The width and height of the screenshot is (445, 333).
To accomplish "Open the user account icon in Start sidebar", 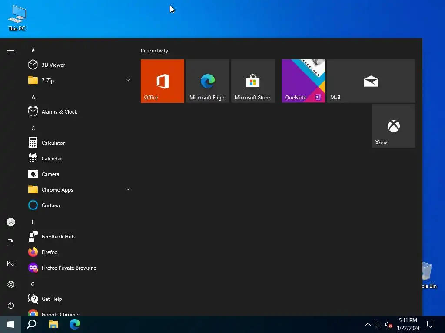I will tap(11, 222).
